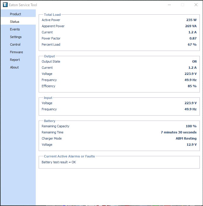
Task: Click the Output State value ON
Action: pyautogui.click(x=194, y=61)
